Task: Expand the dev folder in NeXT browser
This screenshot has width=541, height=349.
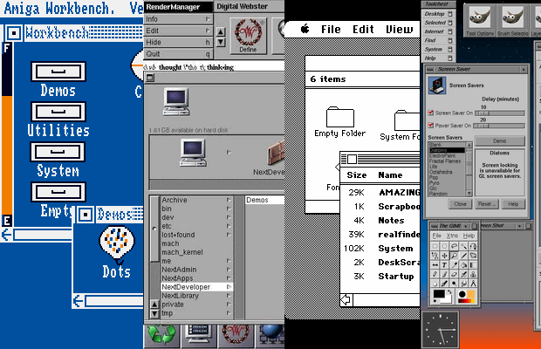Action: pyautogui.click(x=229, y=217)
